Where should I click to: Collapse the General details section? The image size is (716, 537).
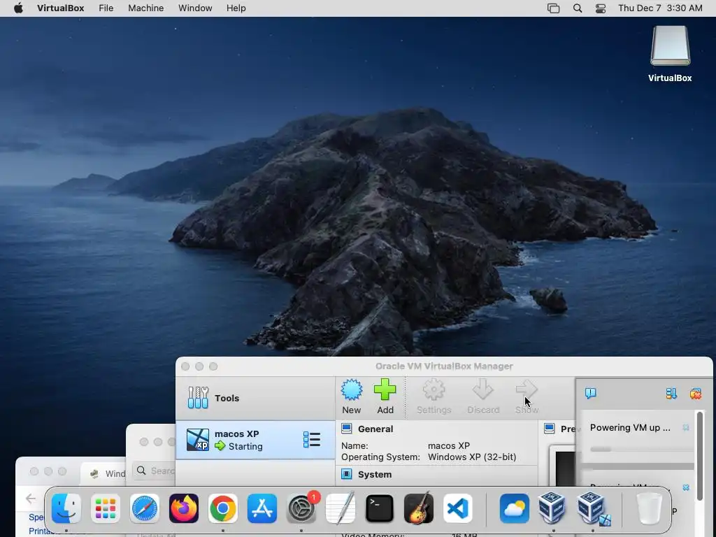coord(375,429)
